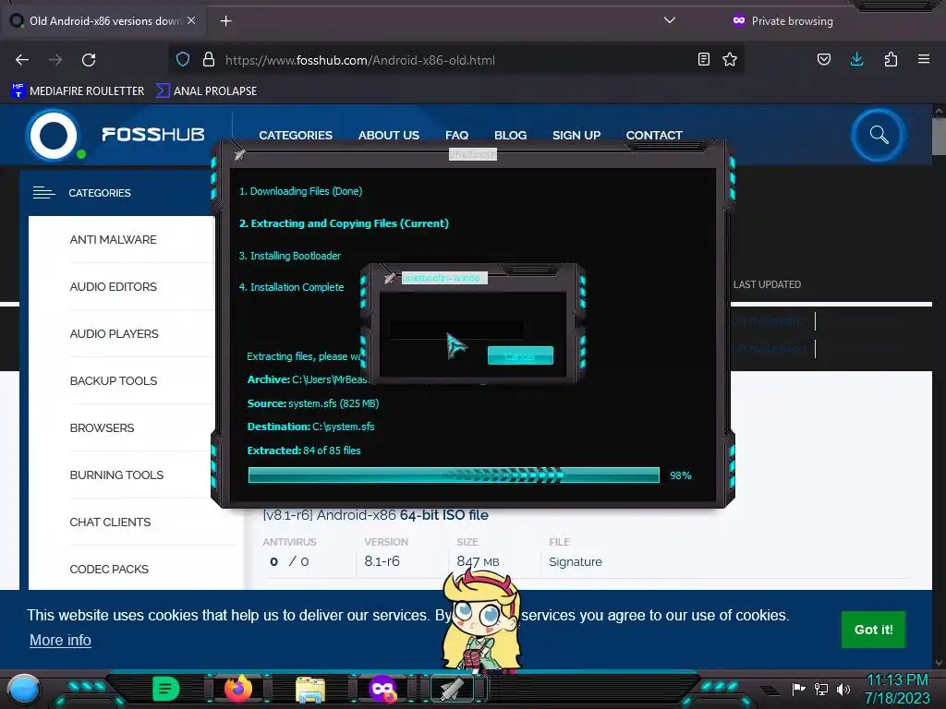
Task: Open Firefox hamburger application menu
Action: [924, 60]
